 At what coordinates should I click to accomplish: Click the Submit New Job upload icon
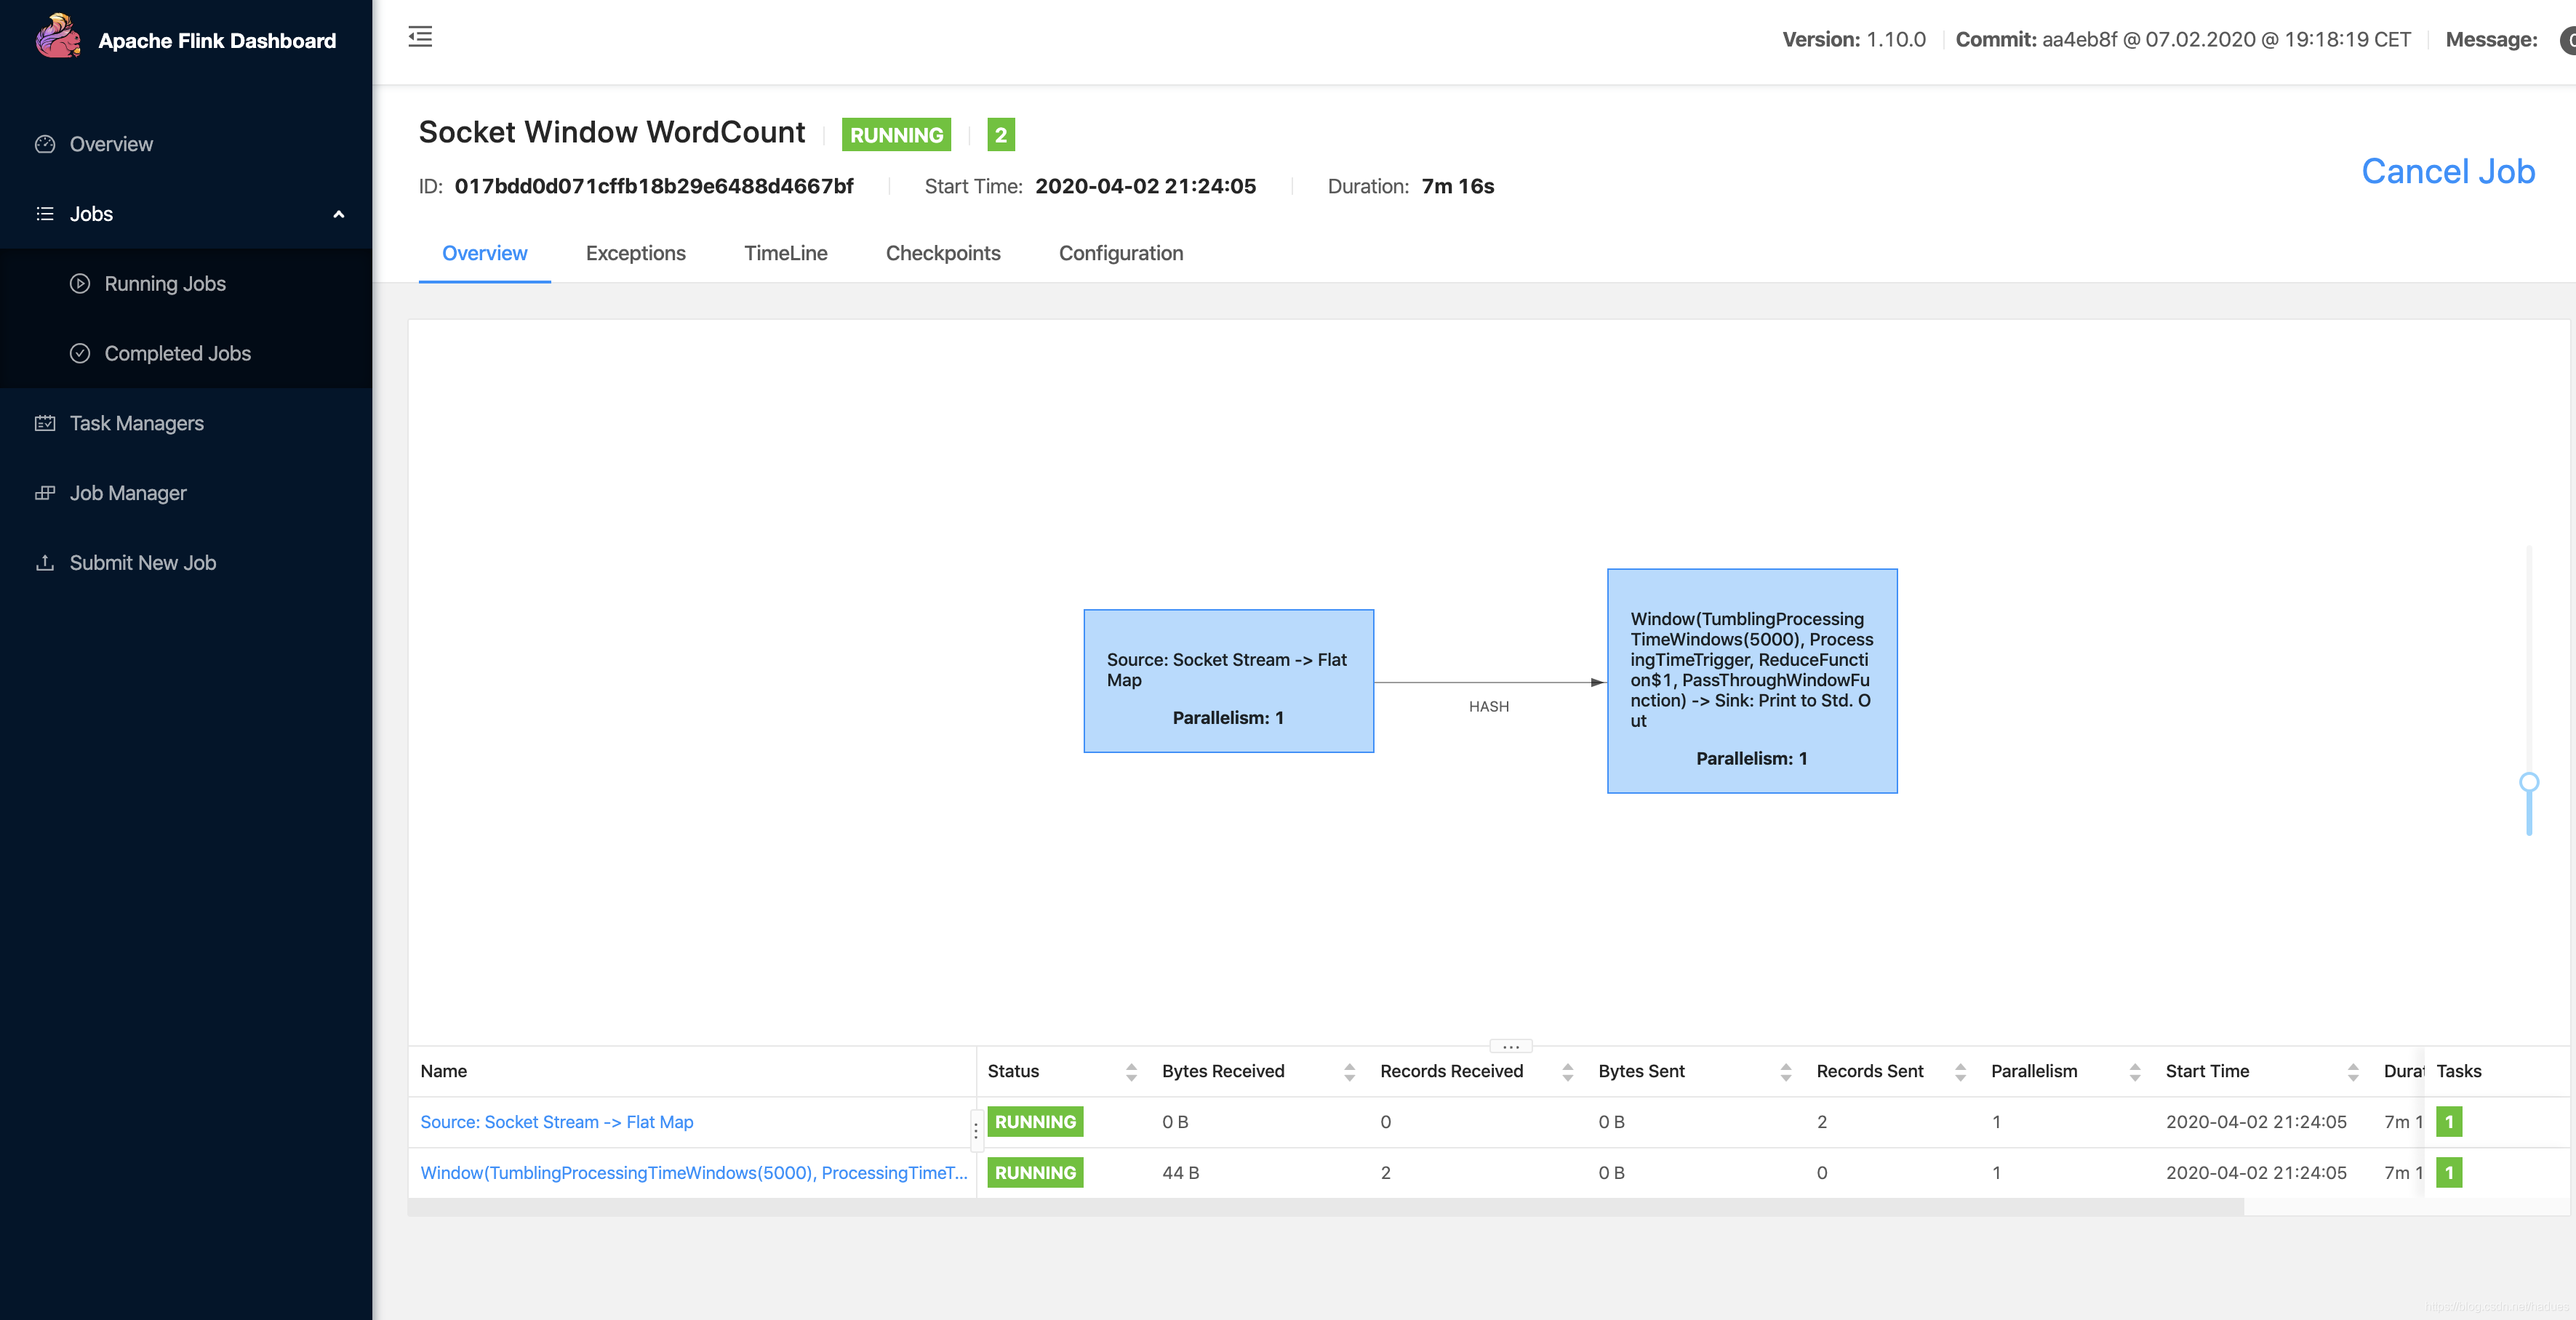pos(45,563)
